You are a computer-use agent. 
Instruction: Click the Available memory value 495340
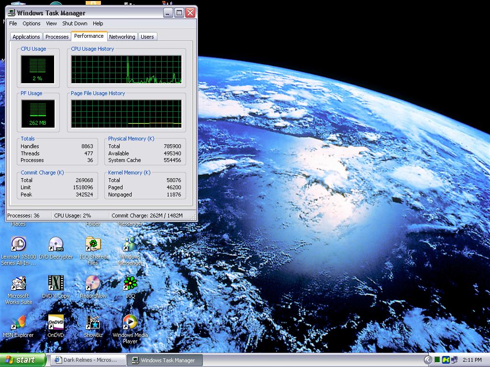[x=172, y=153]
